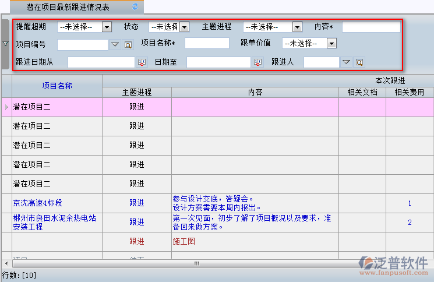Screen dimensions: 434x282
Task: Expand the 主题进程 dropdown
Action: pyautogui.click(x=297, y=27)
